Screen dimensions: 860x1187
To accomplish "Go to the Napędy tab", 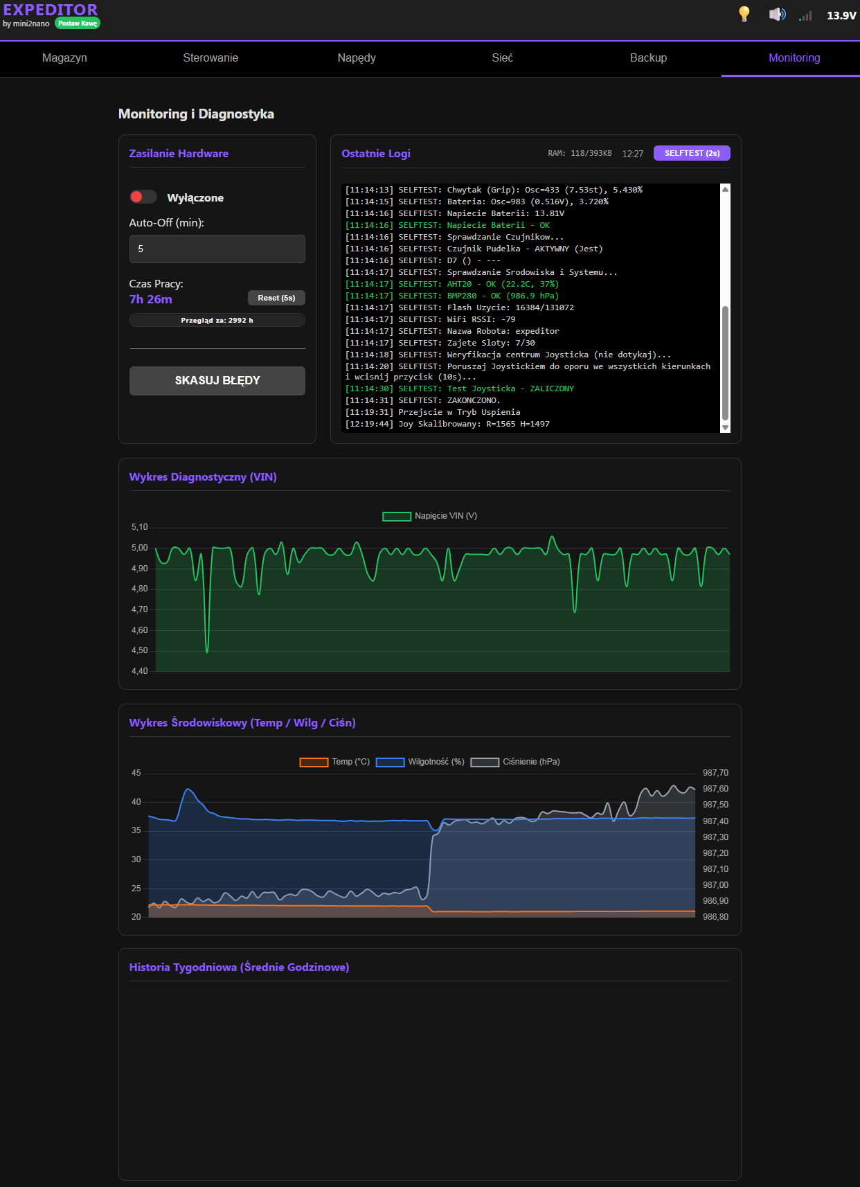I will click(357, 58).
